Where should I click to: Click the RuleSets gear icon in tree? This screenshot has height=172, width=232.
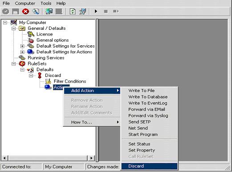click(x=22, y=64)
